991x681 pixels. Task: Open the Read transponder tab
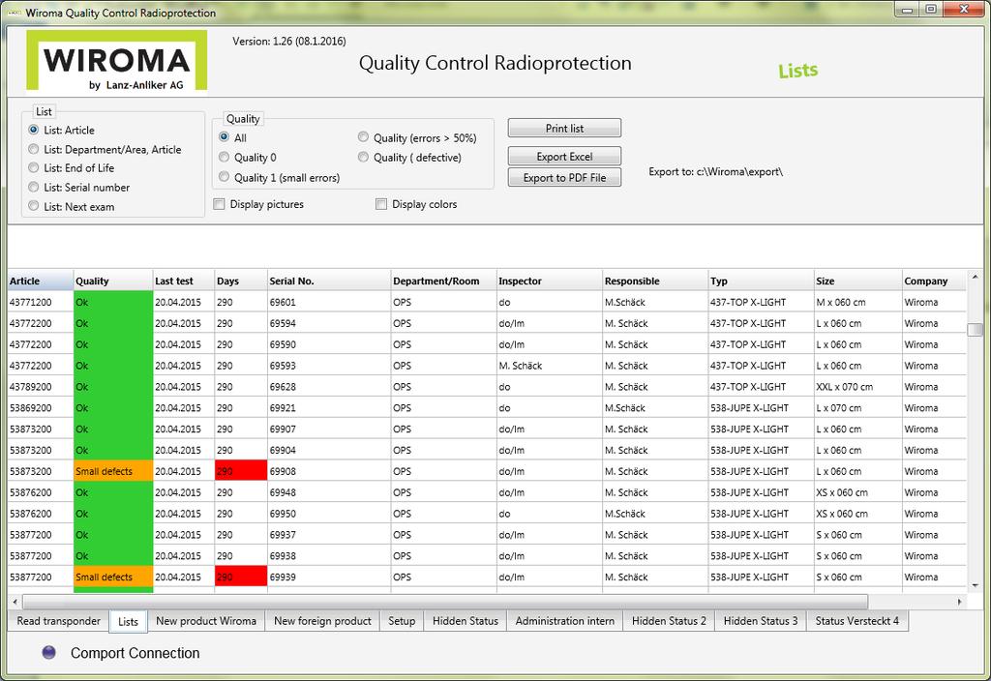click(59, 621)
